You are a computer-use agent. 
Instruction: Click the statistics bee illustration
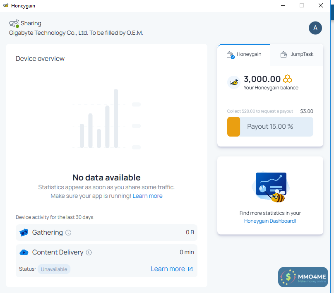[x=269, y=187]
